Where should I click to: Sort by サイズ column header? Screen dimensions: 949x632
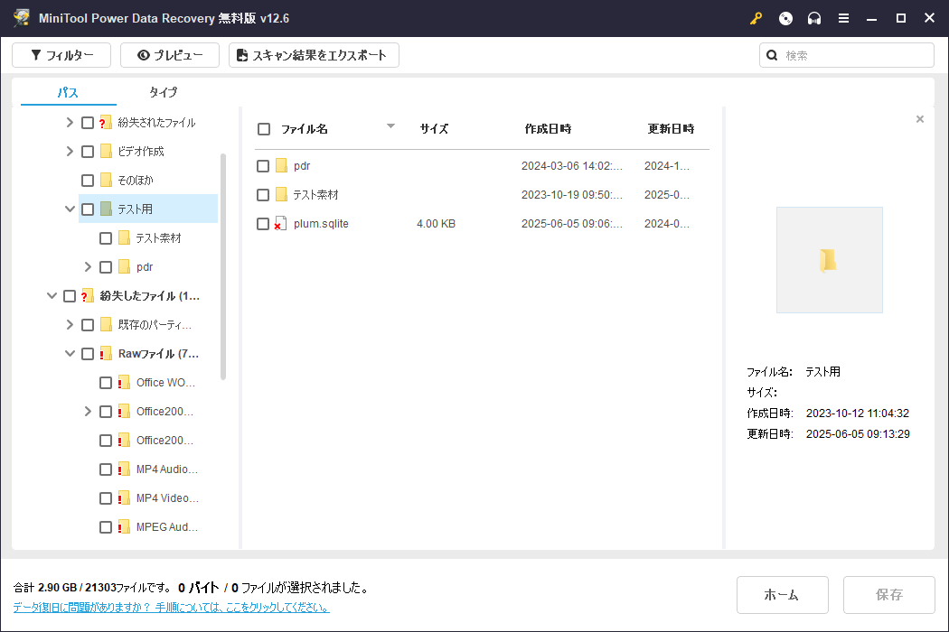tap(434, 129)
